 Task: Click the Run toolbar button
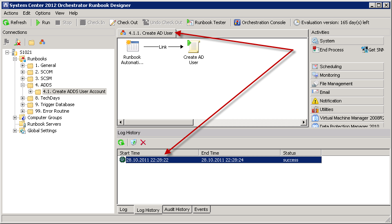point(42,22)
